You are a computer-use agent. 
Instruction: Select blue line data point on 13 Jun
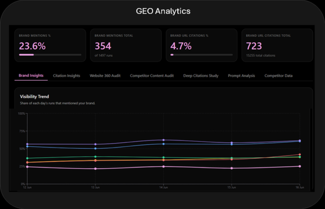point(95,149)
